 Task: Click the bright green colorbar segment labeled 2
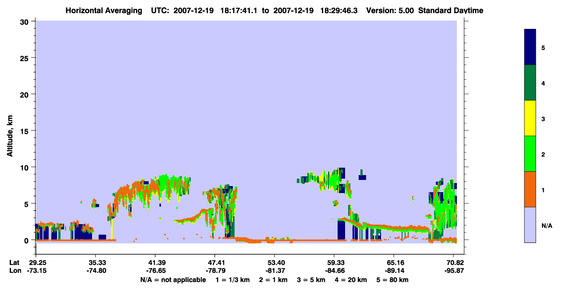530,154
